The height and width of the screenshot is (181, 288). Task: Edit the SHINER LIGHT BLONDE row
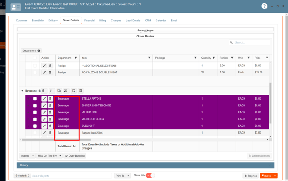44,105
